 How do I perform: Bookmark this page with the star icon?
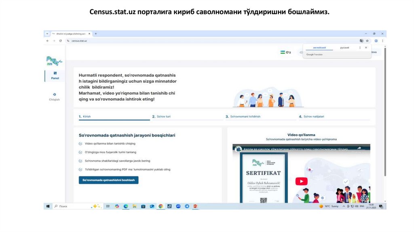[367, 41]
